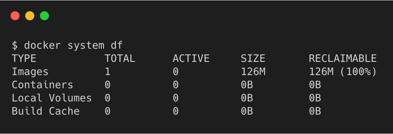Click the dollar sign shell prompt

(x=15, y=45)
